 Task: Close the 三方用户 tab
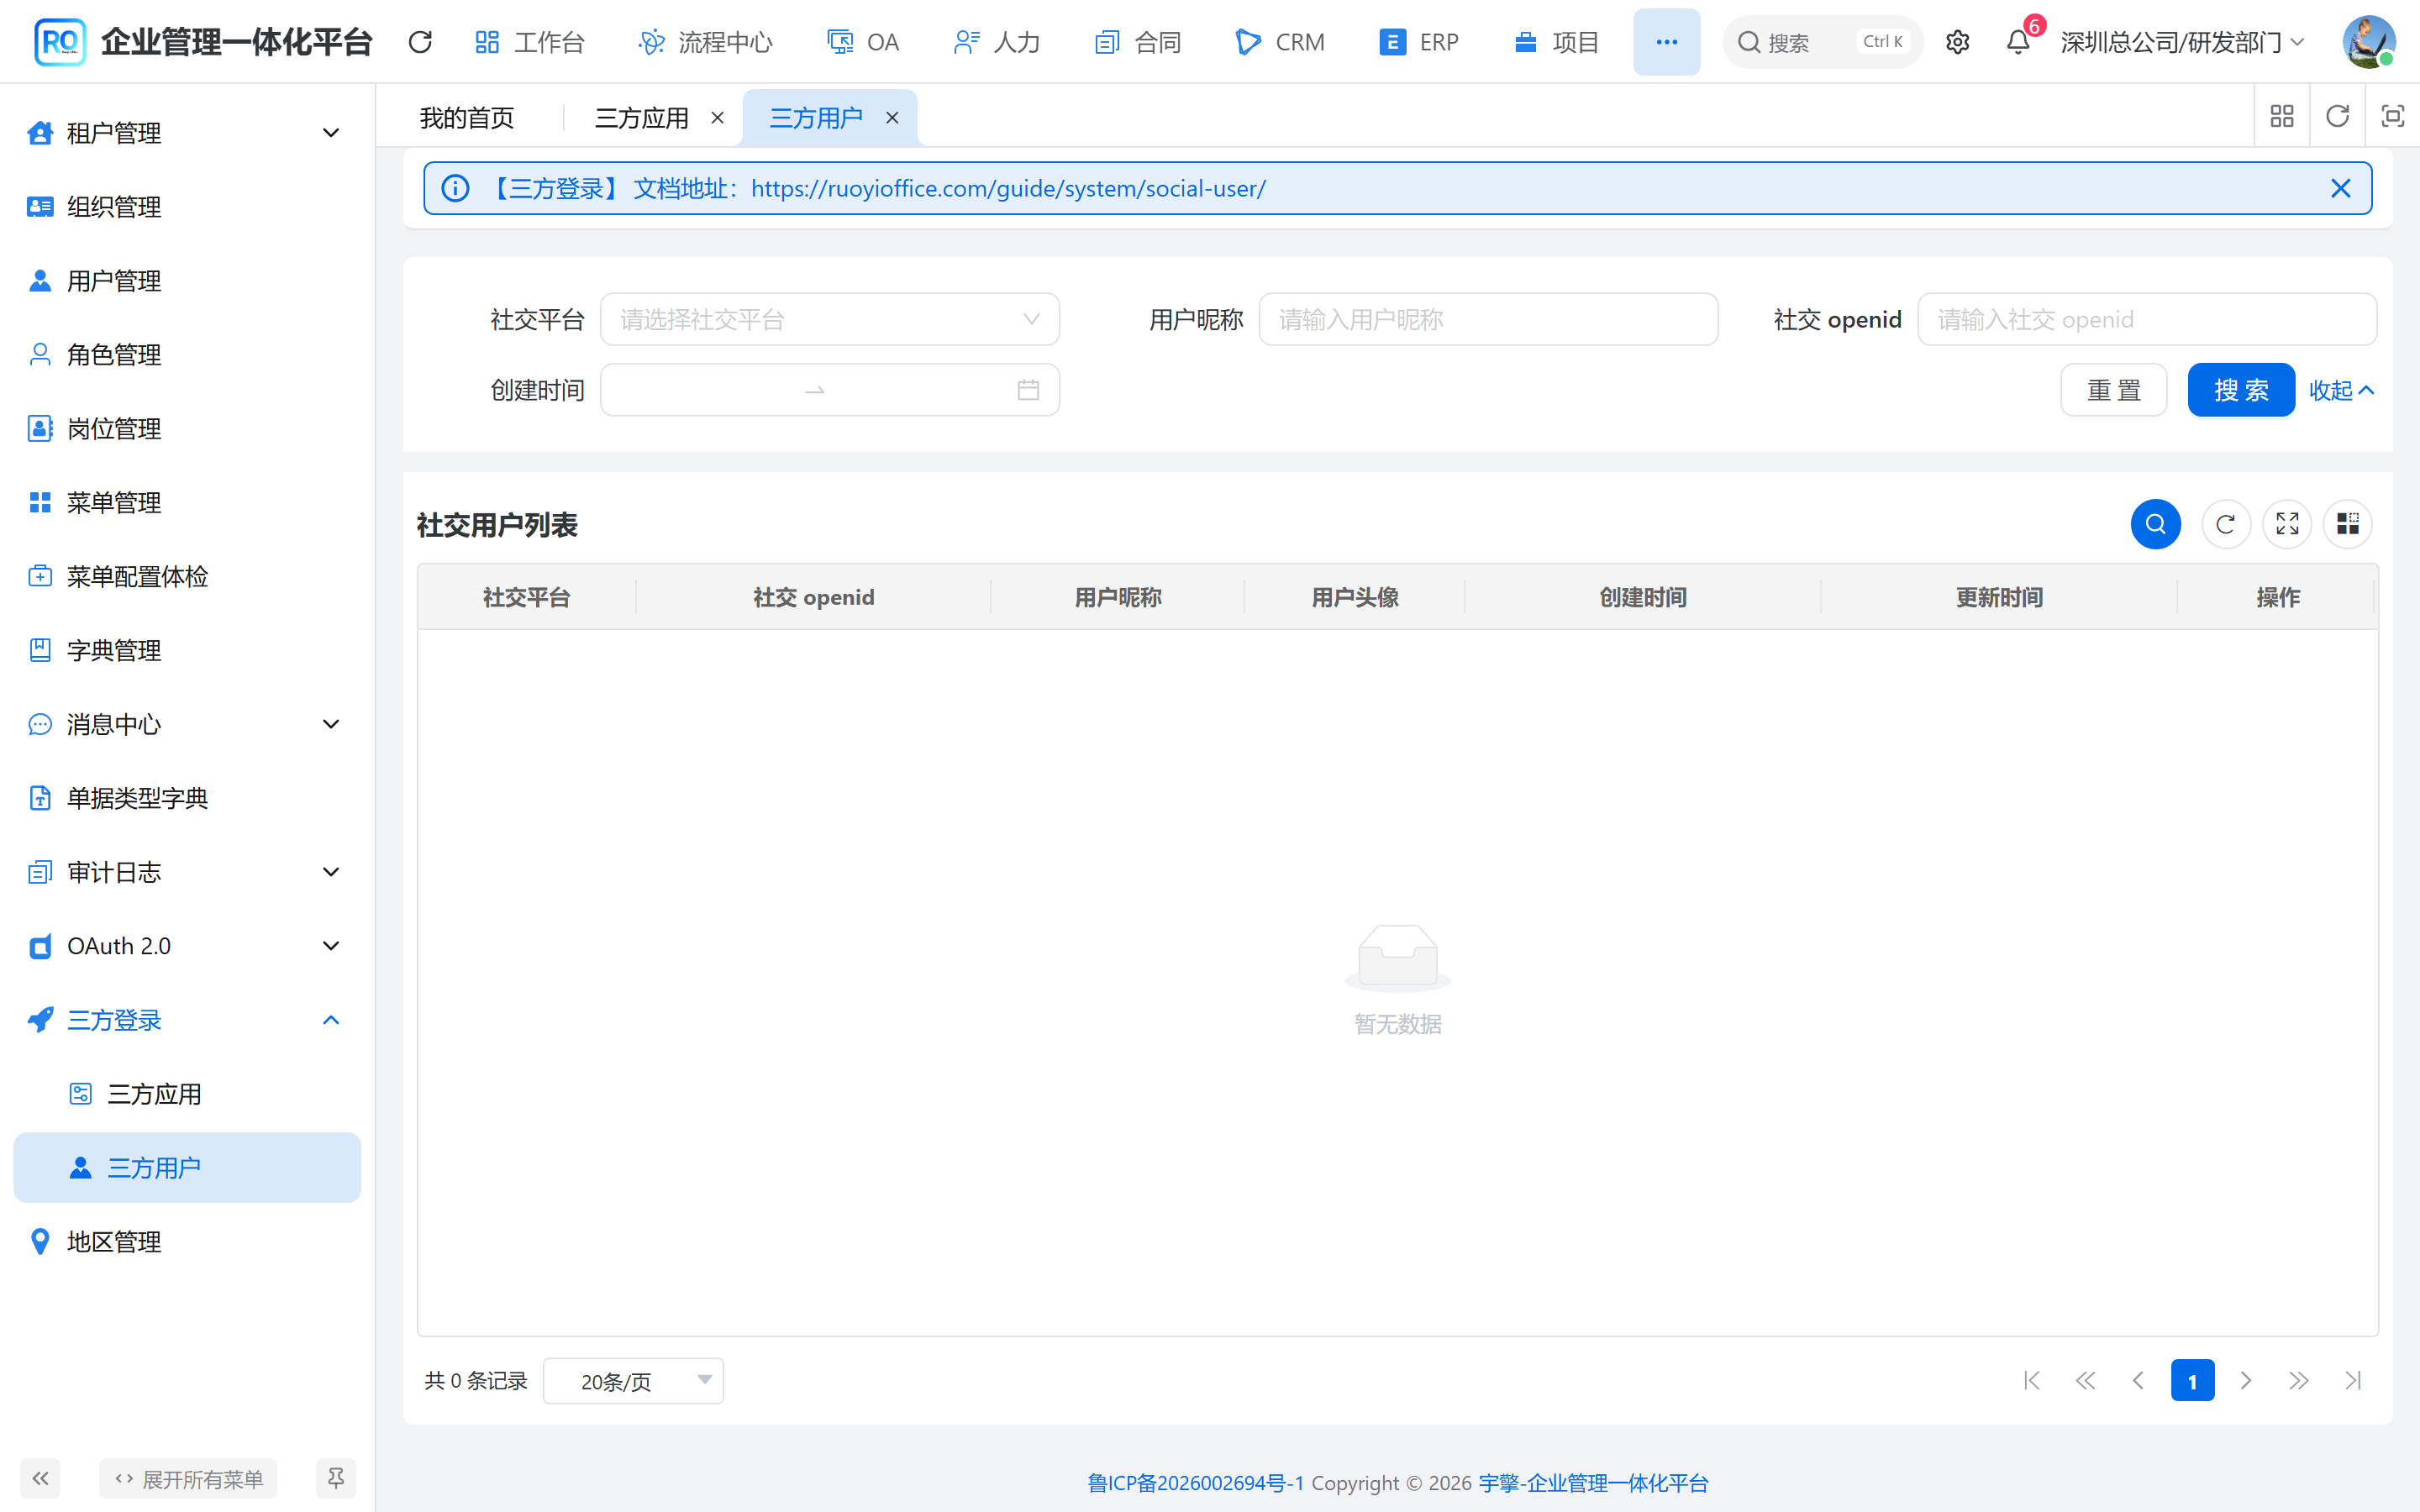click(x=892, y=118)
